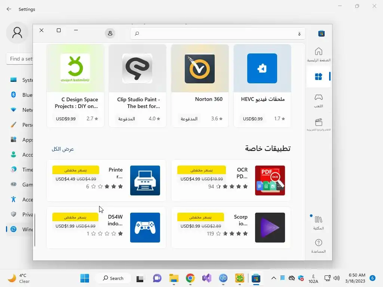The height and width of the screenshot is (287, 383).
Task: Show hidden icons in system tray
Action: 274,278
